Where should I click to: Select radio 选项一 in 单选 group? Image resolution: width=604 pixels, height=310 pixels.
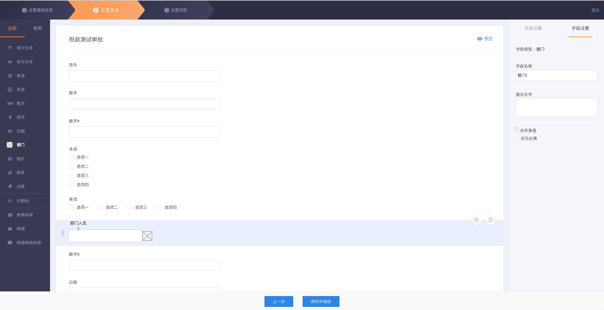pos(71,207)
